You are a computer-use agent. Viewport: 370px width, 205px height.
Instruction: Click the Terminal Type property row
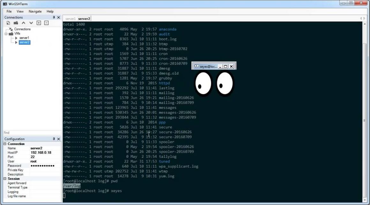tap(32, 187)
